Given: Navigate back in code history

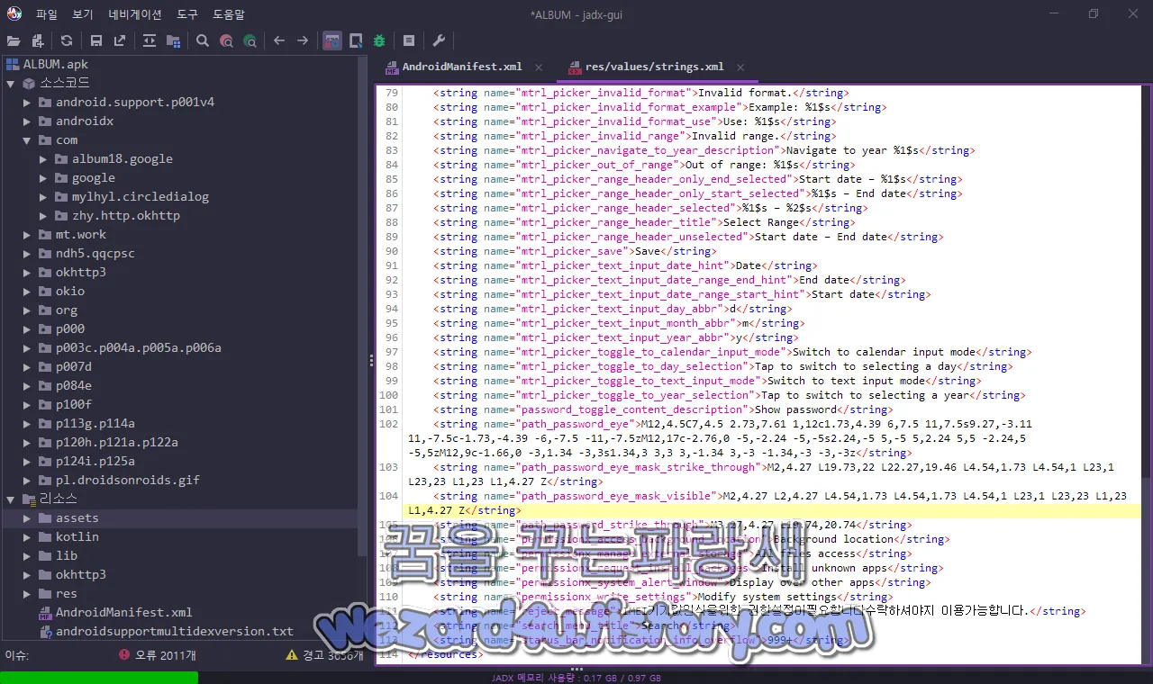Looking at the screenshot, I should click(x=280, y=40).
